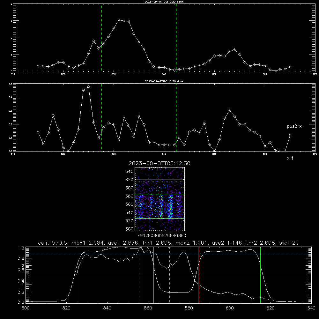Click the '580' label on the heatmap y-axis
This screenshot has height=319, width=319.
129,196
